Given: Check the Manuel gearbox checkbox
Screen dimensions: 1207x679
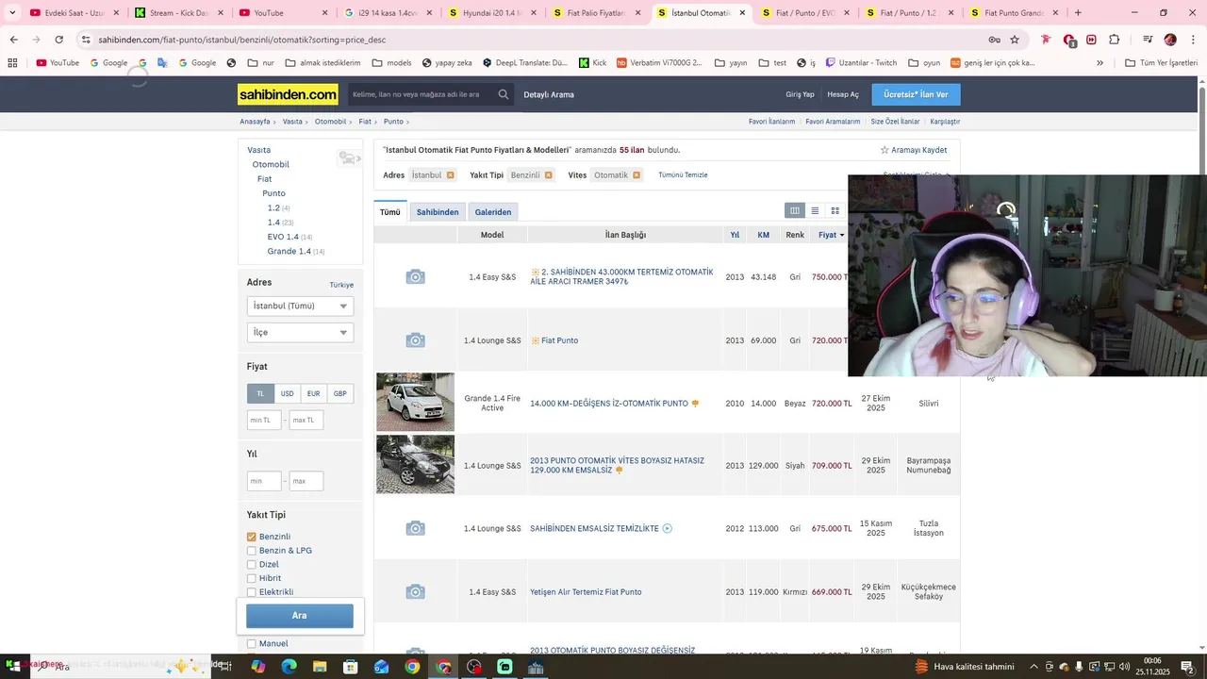Looking at the screenshot, I should [x=252, y=643].
